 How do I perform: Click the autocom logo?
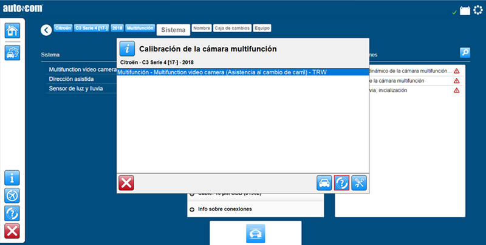tap(23, 9)
